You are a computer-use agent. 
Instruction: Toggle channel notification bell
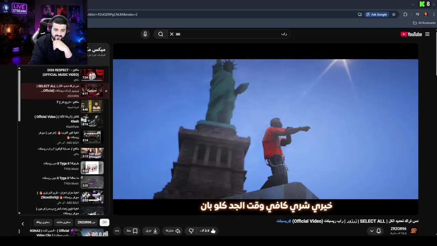(x=379, y=231)
